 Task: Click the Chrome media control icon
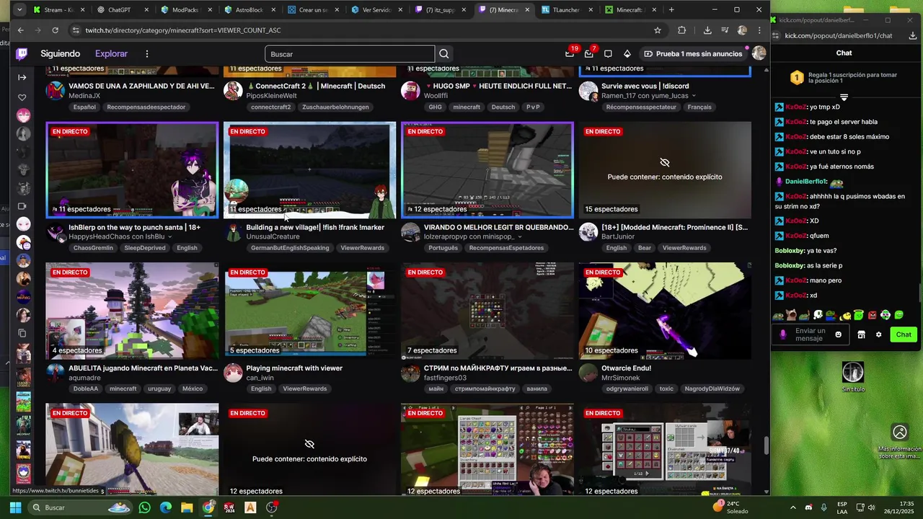coord(725,30)
